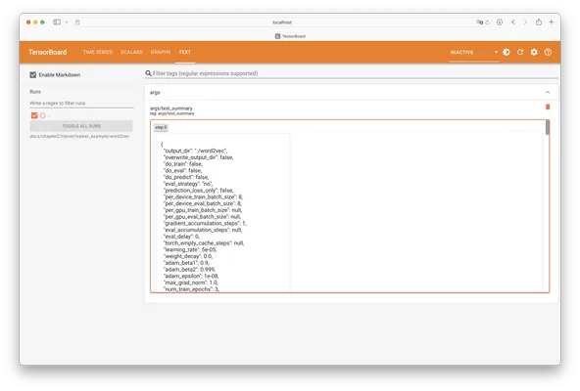The height and width of the screenshot is (391, 580).
Task: Uncheck the word2vec run checkbox
Action: pyautogui.click(x=34, y=115)
